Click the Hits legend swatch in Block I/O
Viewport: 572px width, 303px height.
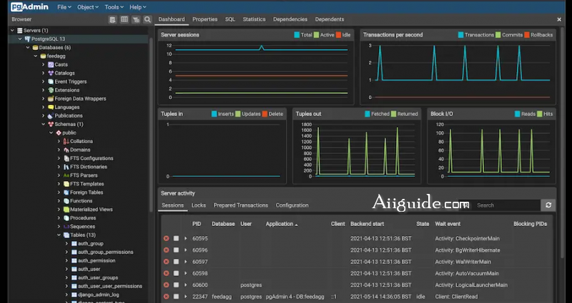coord(540,114)
